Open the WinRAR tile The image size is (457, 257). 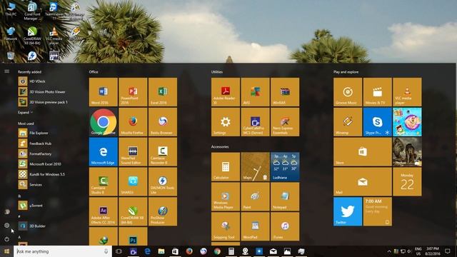(285, 92)
